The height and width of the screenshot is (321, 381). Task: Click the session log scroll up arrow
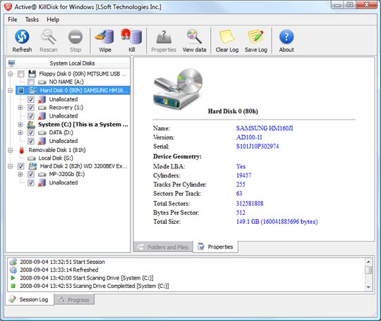[x=368, y=262]
